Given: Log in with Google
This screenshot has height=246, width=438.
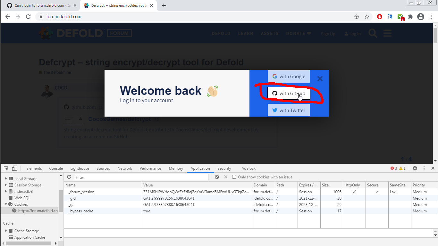Looking at the screenshot, I should pos(289,76).
